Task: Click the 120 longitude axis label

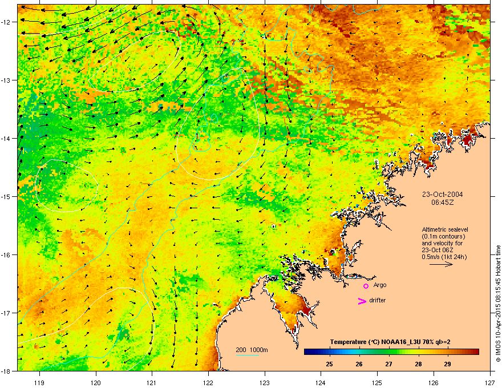Action: [96, 382]
